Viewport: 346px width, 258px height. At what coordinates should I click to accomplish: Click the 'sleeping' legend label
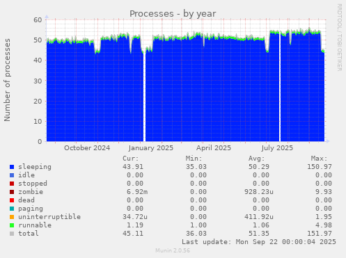35,167
